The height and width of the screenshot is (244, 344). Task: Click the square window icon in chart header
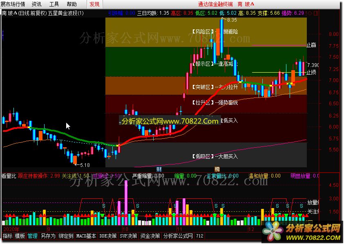click(x=316, y=13)
